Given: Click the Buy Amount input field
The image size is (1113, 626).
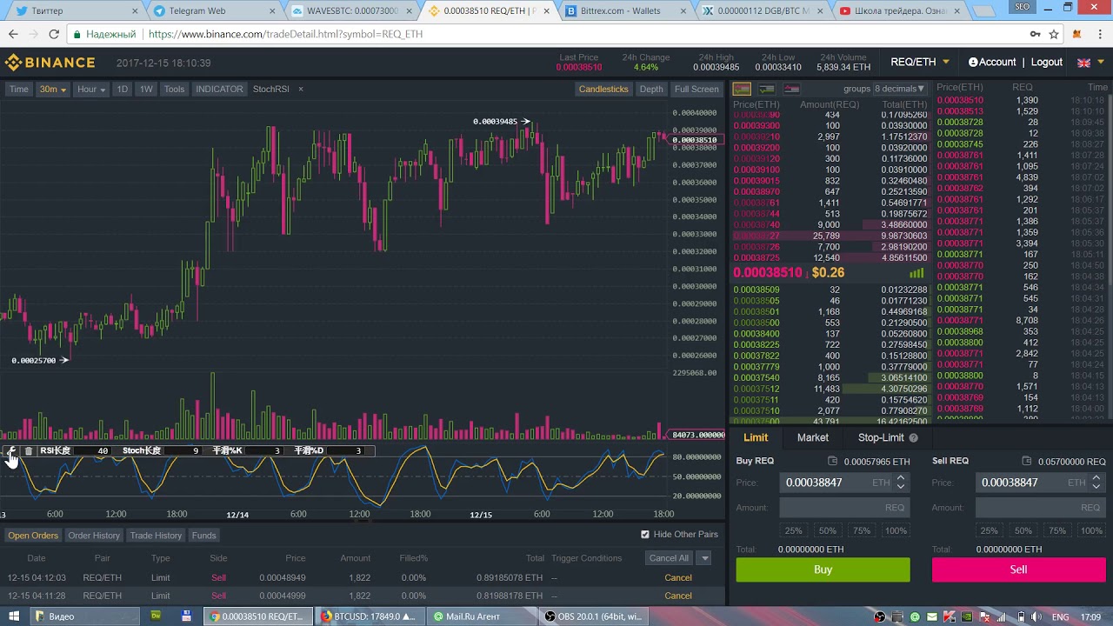Looking at the screenshot, I should (844, 508).
